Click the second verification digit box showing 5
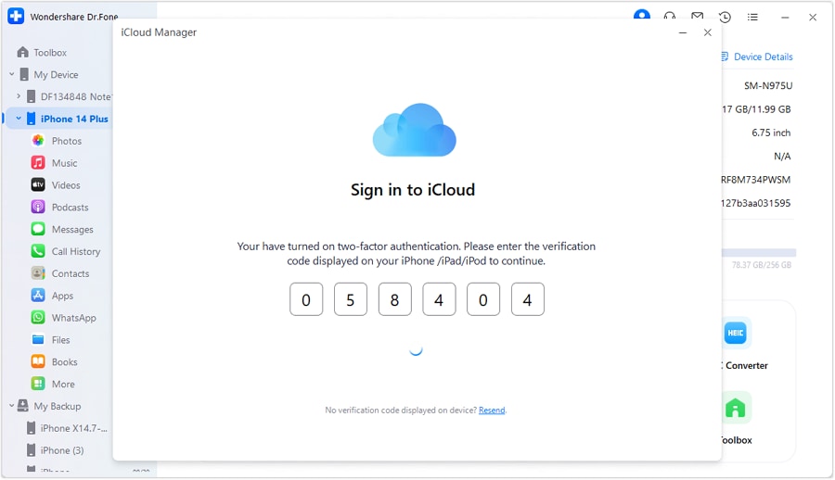Image resolution: width=835 pixels, height=480 pixels. (351, 299)
